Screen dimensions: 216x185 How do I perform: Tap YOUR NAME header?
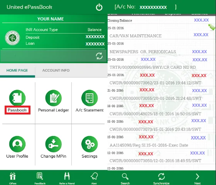tap(51, 19)
